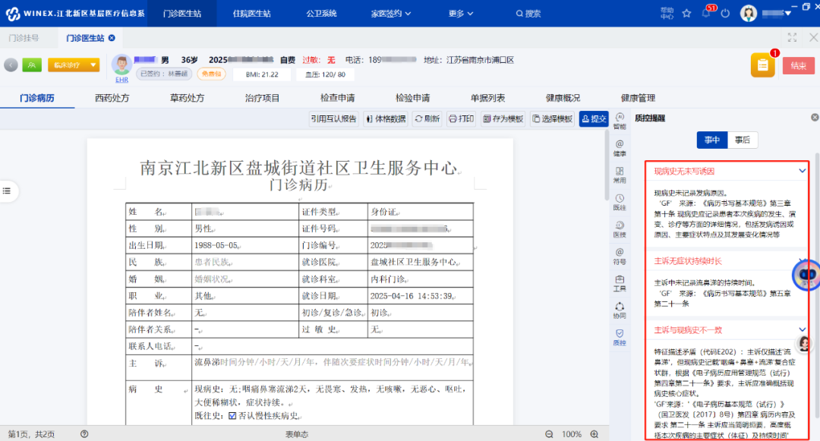Viewport: 820px width, 441px height.
Task: Click the 刷新 refresh button
Action: (x=427, y=119)
